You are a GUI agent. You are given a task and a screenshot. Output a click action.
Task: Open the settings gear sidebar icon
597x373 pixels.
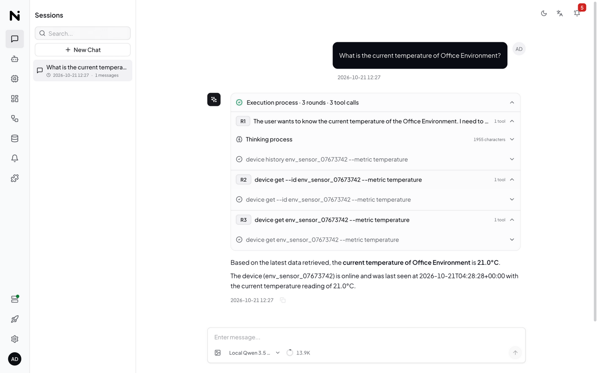pos(15,339)
